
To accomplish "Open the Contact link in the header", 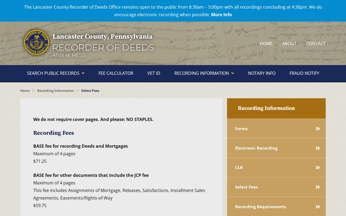I will click(x=316, y=43).
